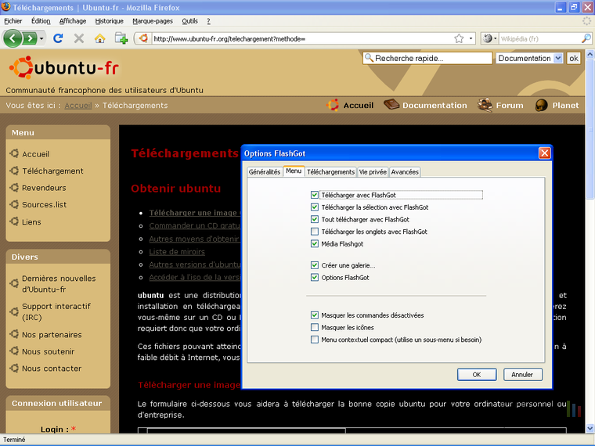
Task: Confirm dialog with OK button
Action: point(477,374)
